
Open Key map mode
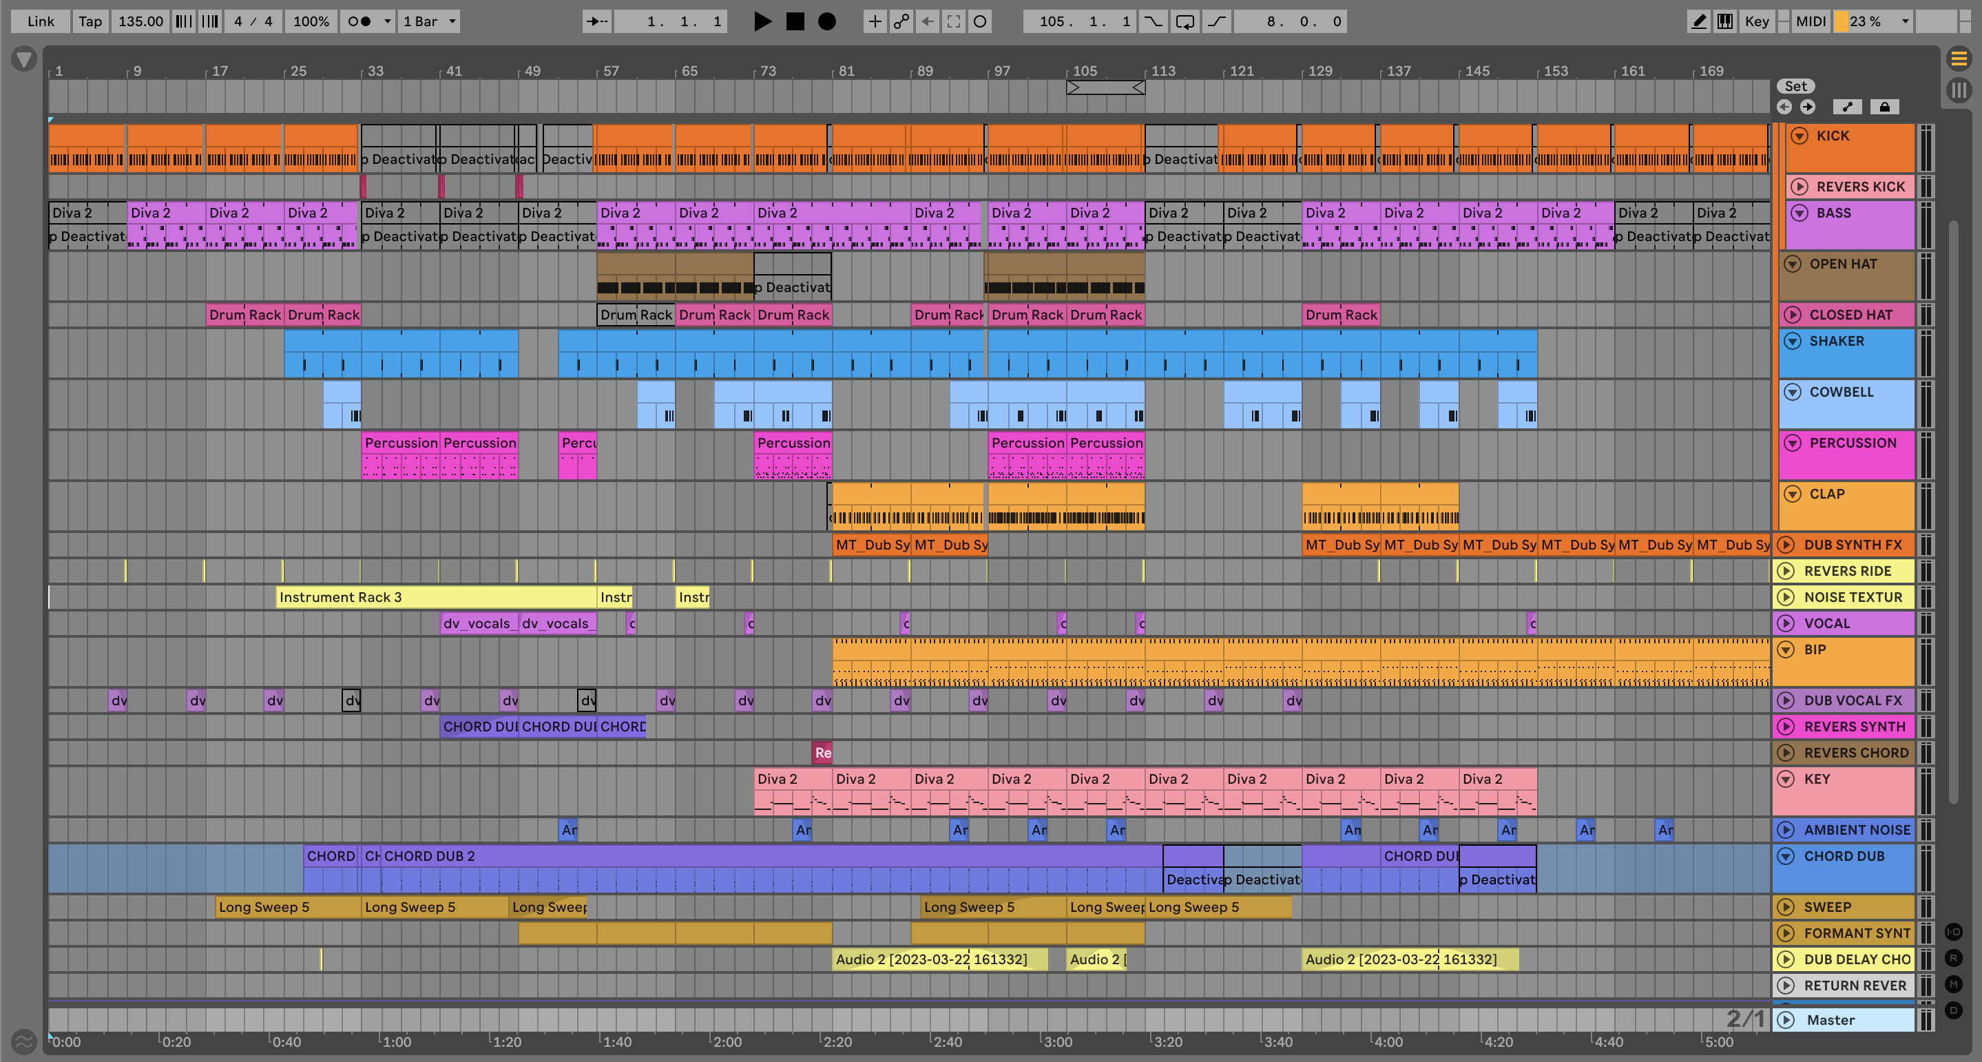pyautogui.click(x=1757, y=21)
